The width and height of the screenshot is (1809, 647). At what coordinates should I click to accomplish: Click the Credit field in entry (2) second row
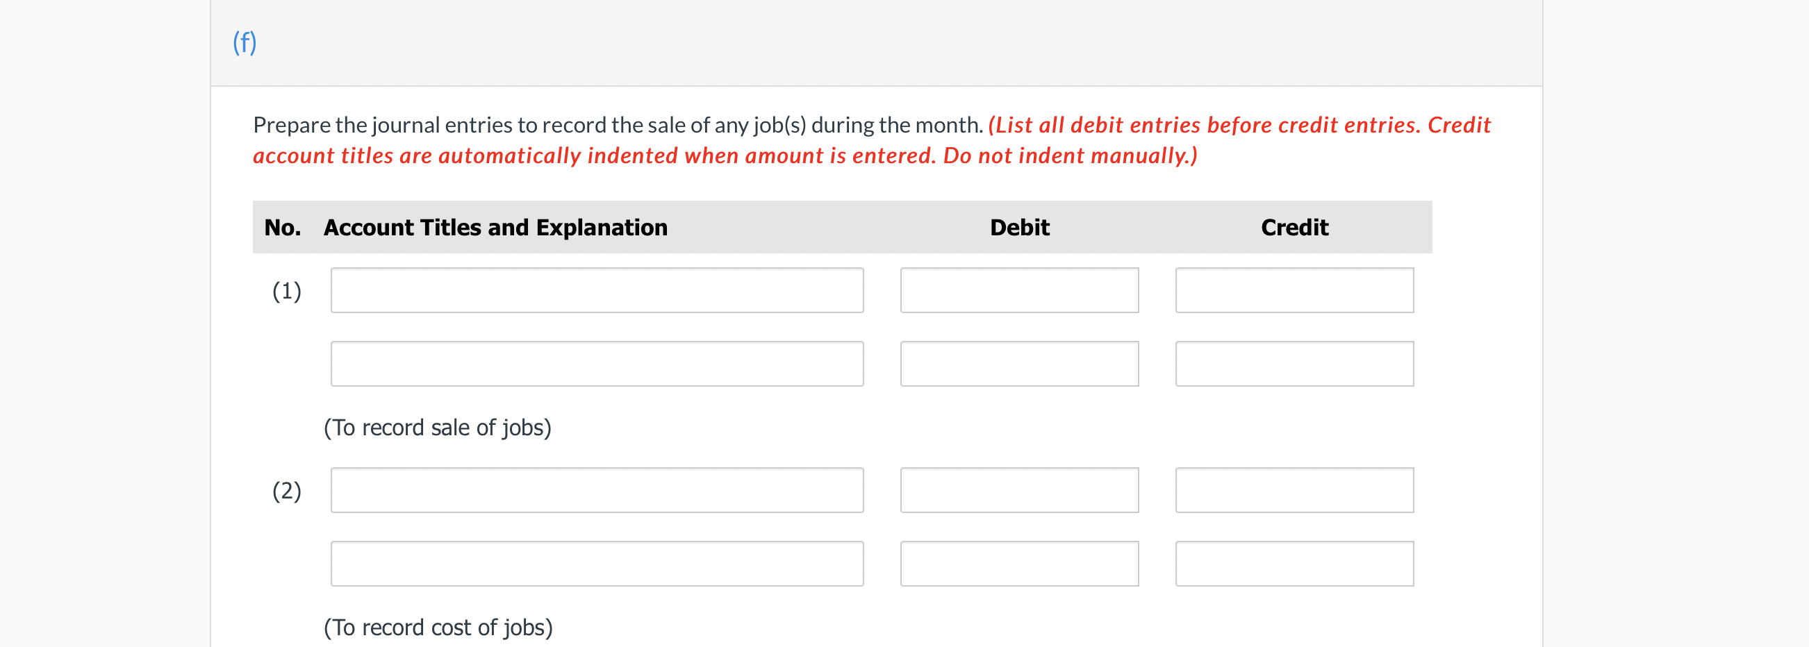[x=1294, y=563]
